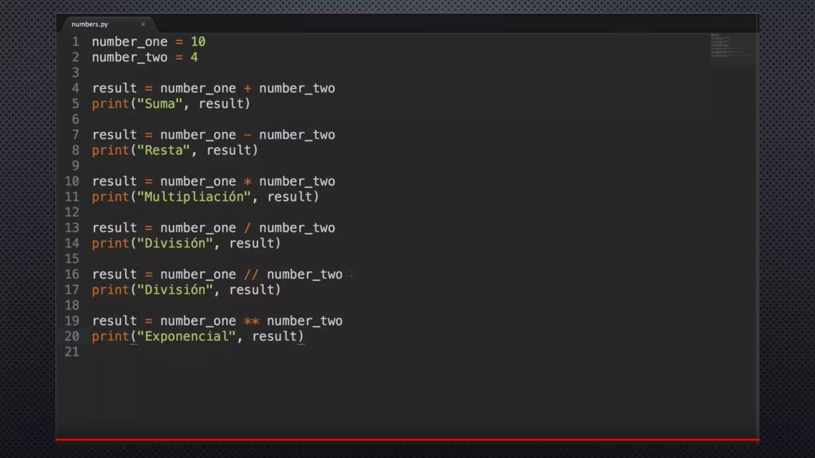Click the "Suma" string literal
815x458 pixels.
[159, 104]
